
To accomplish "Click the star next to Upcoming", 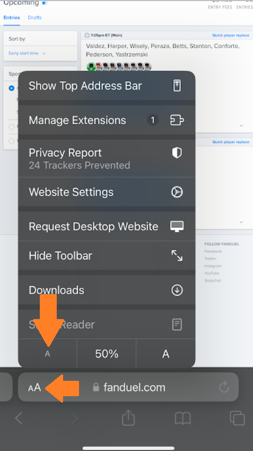I will [x=44, y=3].
